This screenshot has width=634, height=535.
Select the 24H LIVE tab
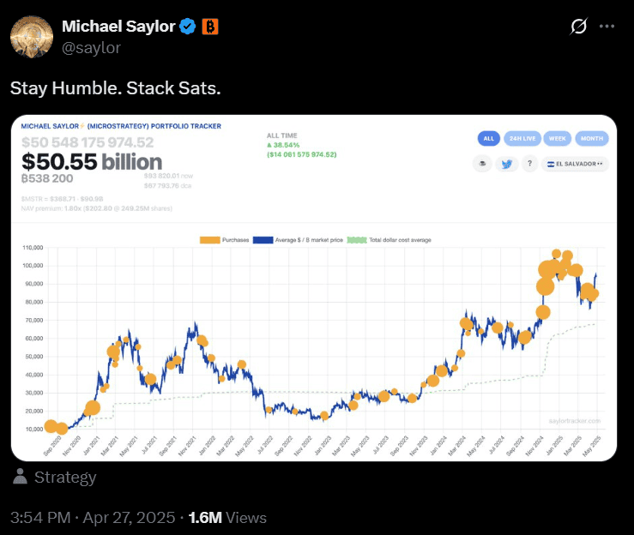[x=522, y=139]
